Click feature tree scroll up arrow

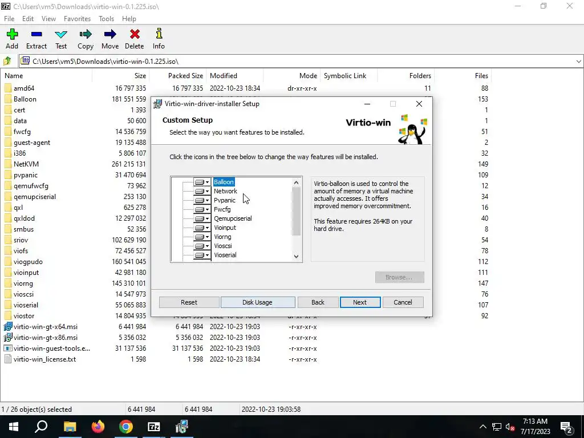pos(296,182)
